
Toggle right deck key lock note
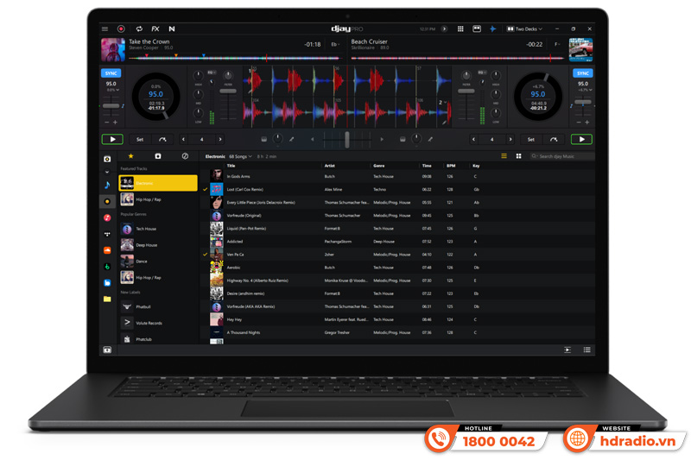point(571,106)
